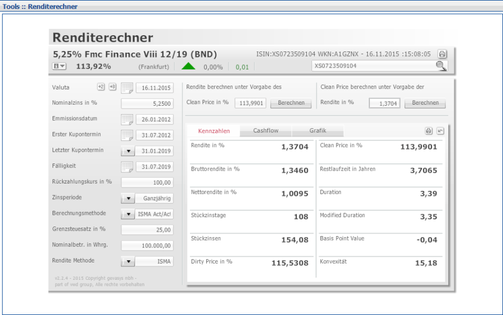
Task: Expand the Berechnungsmethode dropdown
Action: 127,214
